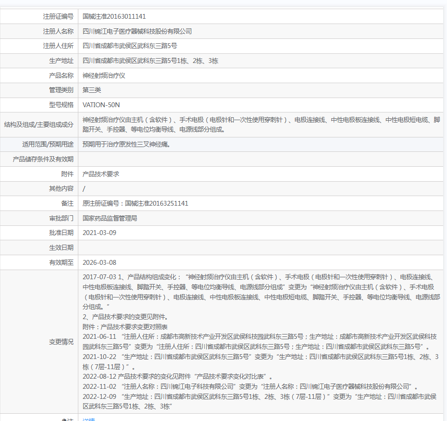
Task: Select line 附件：产品技术要求变更对照表
Action: tap(125, 327)
